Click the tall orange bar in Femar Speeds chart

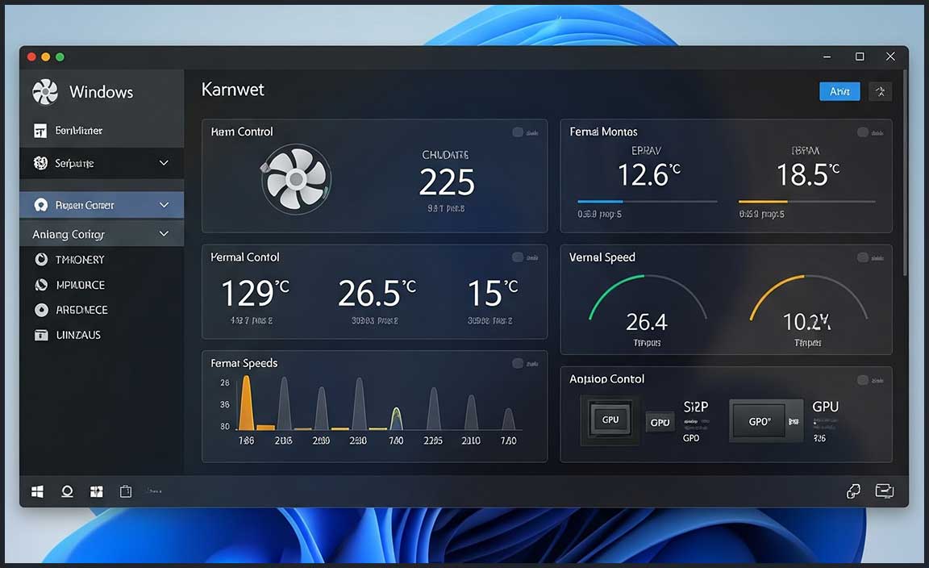pyautogui.click(x=246, y=403)
